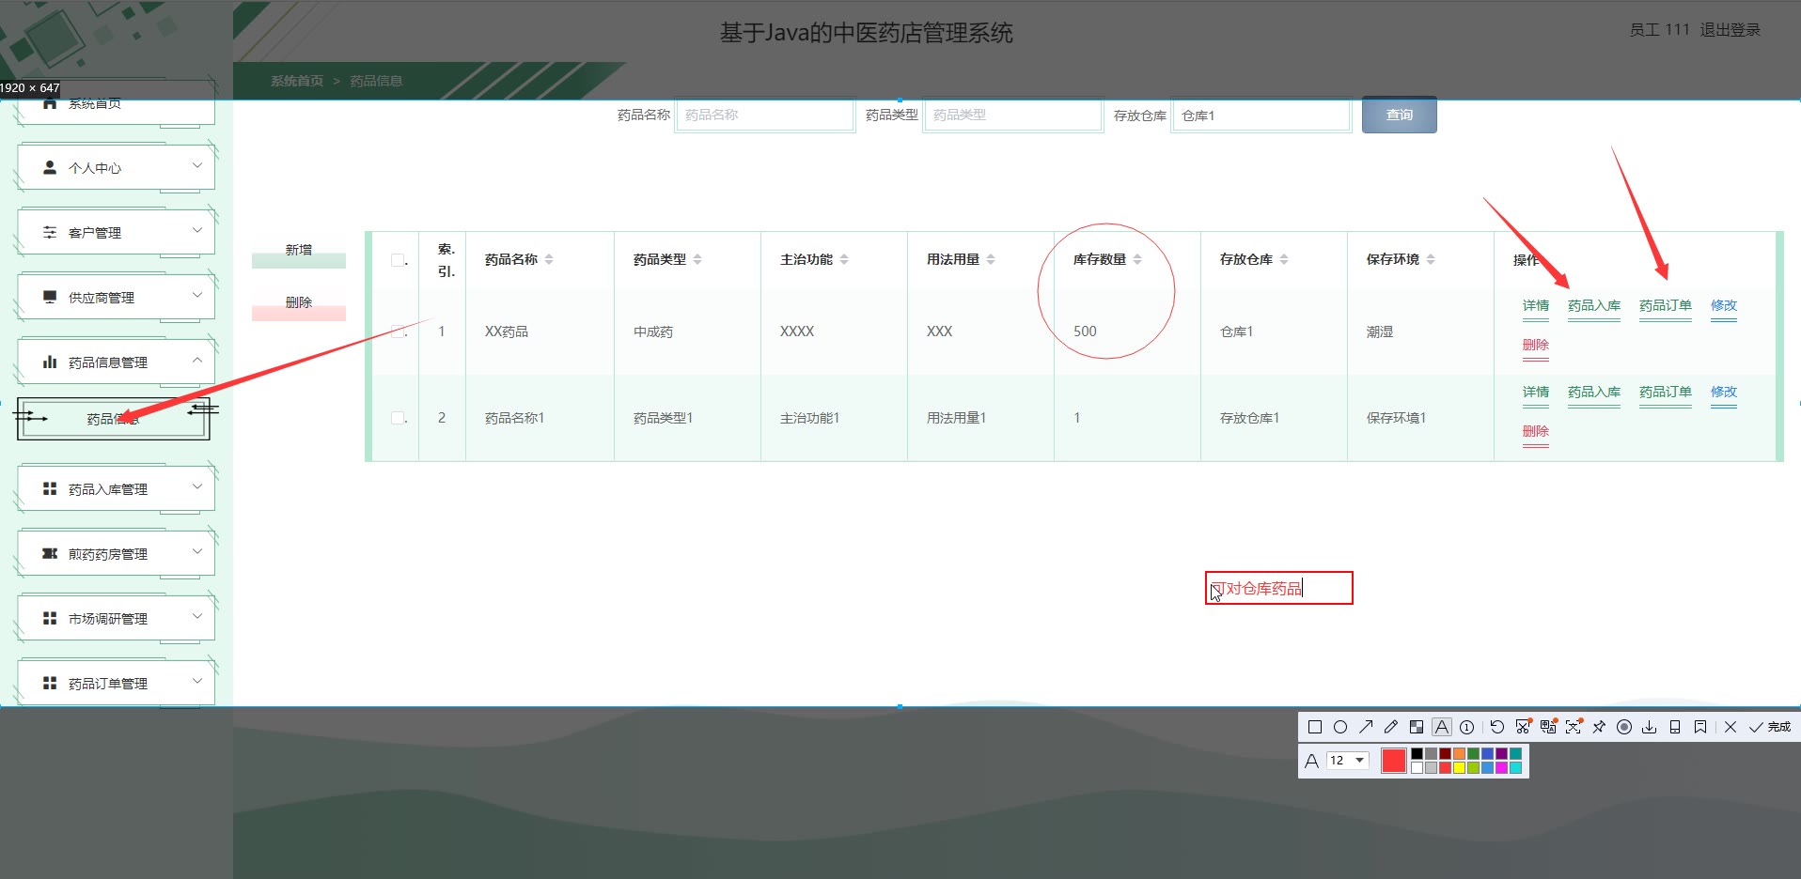Expand the 煎药药房管理 sidebar menu
1801x879 pixels.
pos(116,554)
